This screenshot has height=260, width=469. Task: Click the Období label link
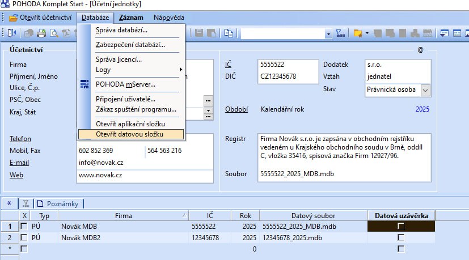(236, 109)
